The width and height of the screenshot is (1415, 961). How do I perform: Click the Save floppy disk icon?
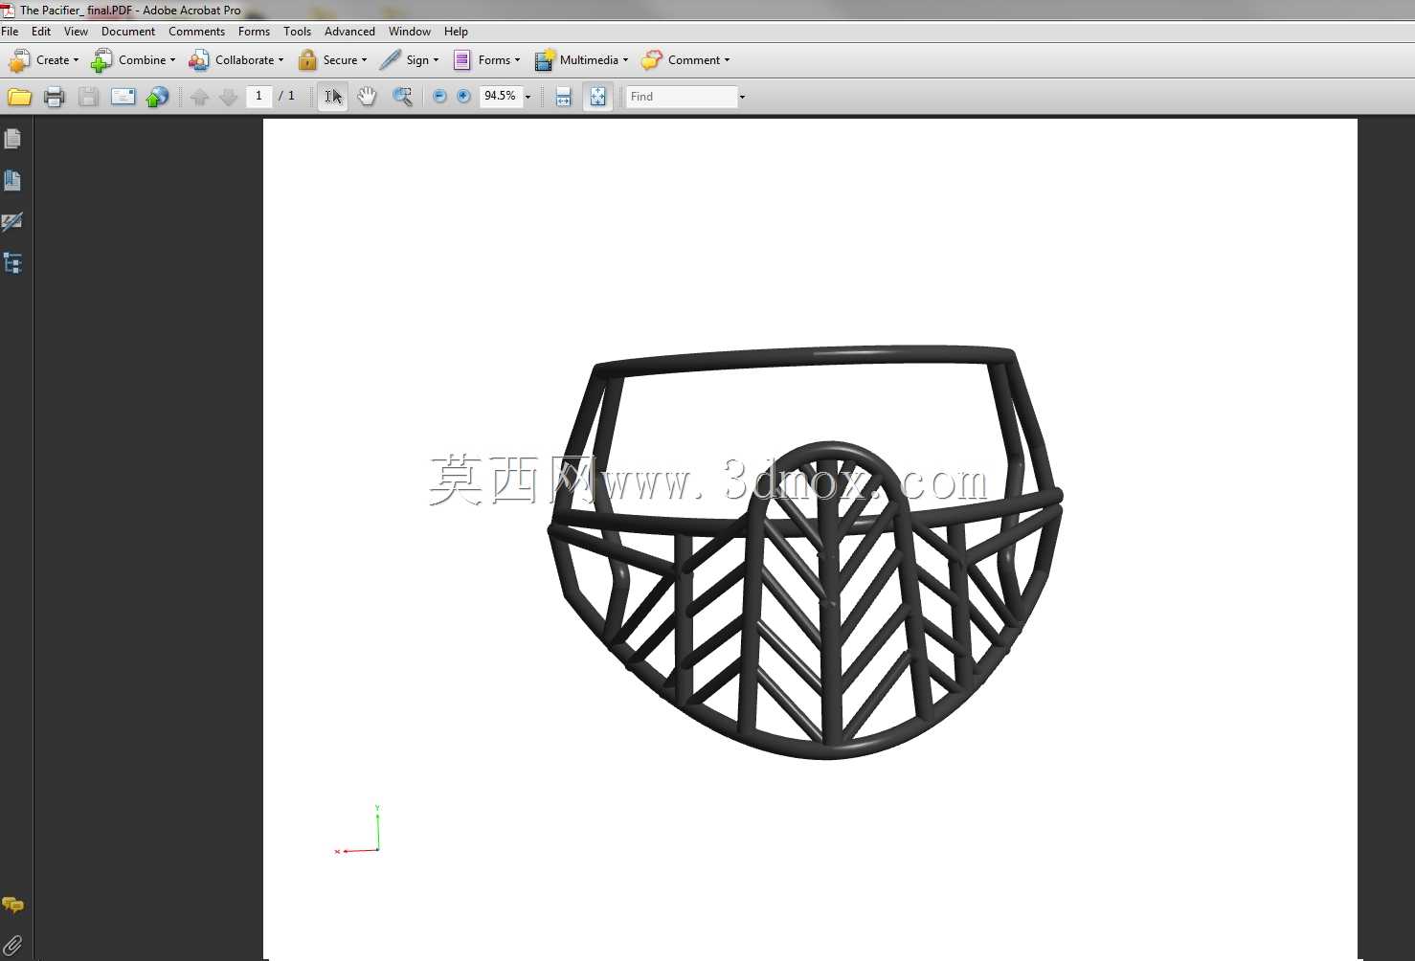click(88, 97)
